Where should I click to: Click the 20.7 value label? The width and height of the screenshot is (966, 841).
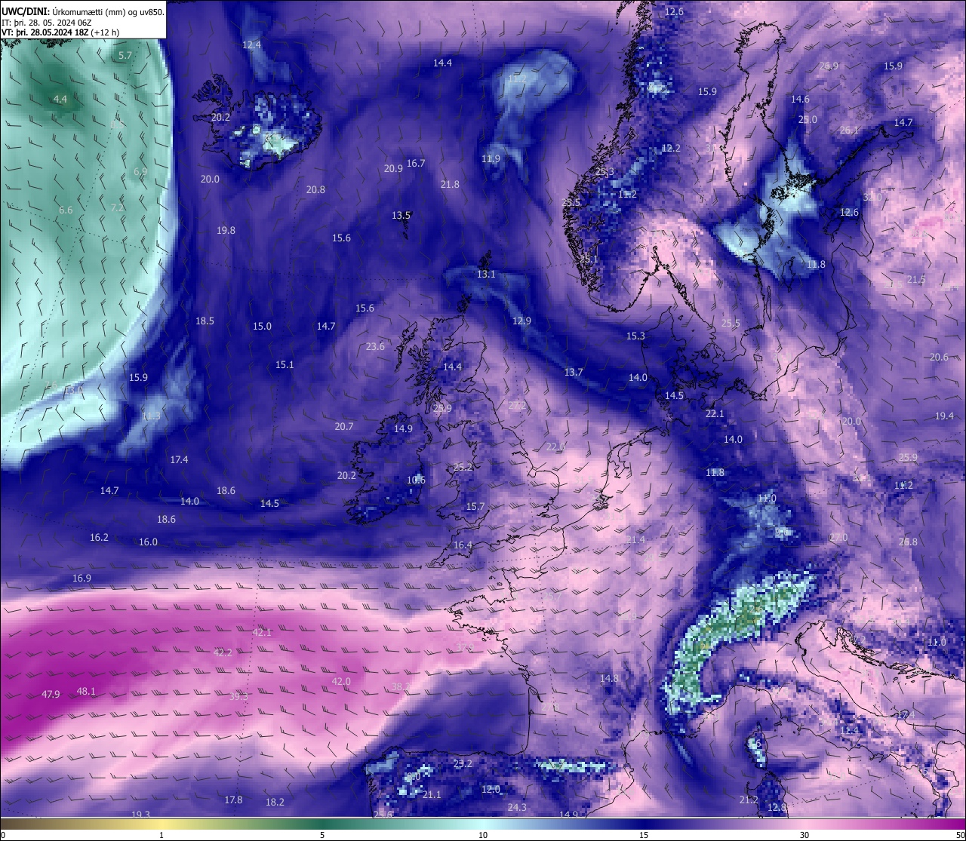344,426
